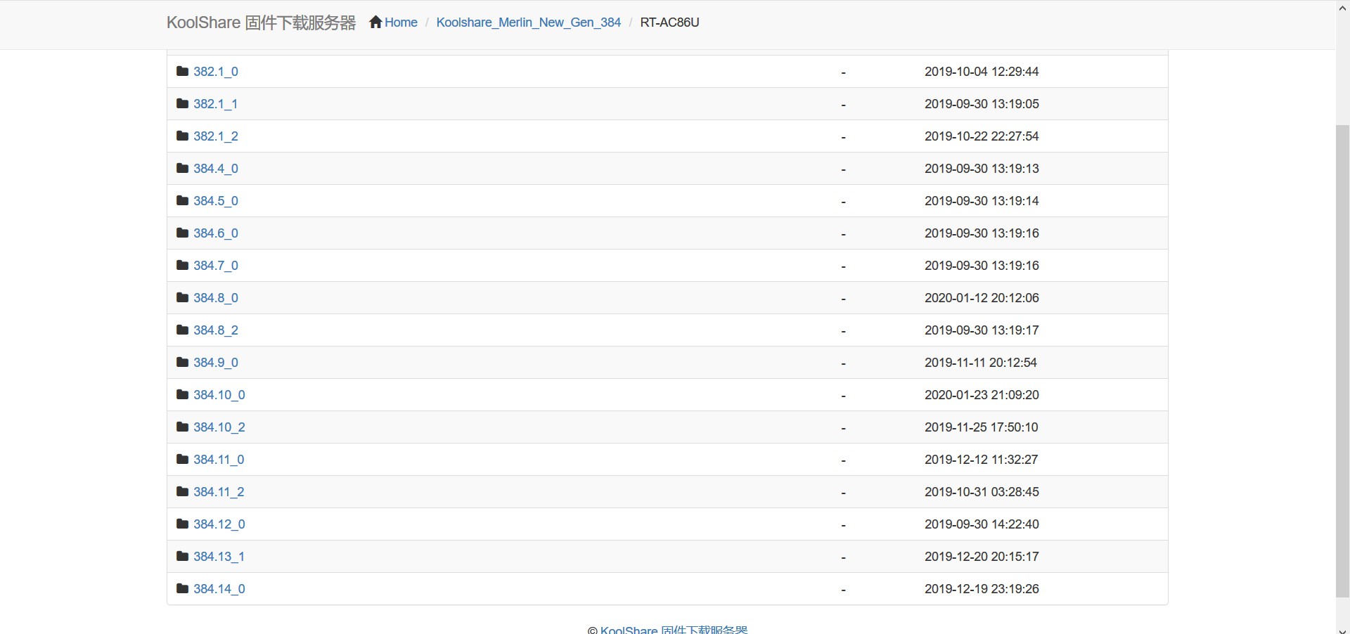Screen dimensions: 1350x634
Task: Click folder icon beside 384.14_0
Action: (183, 588)
